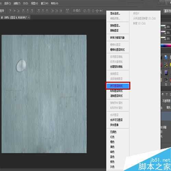Click the 不透明度 opacity control in Layers panel

tap(166, 101)
